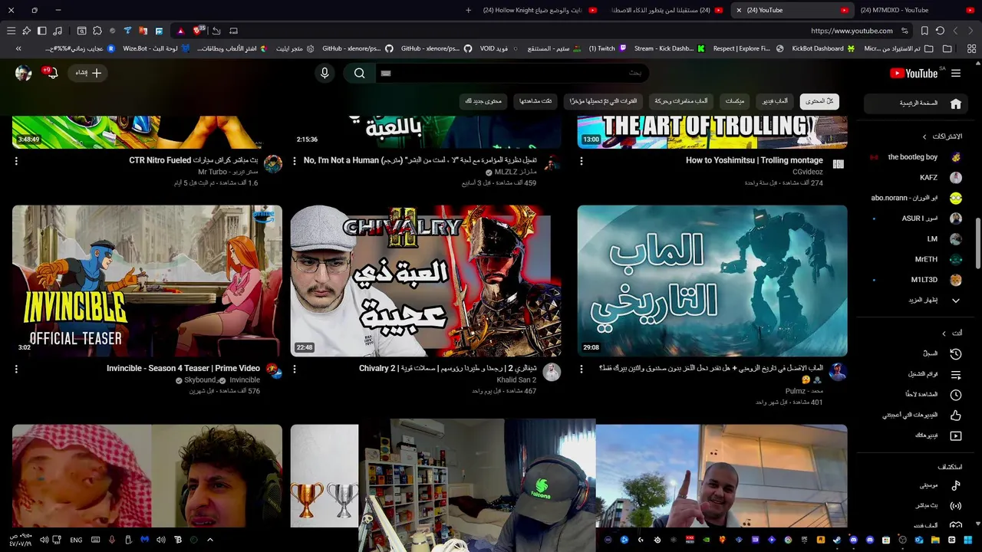Viewport: 982px width, 552px height.
Task: Show hidden system tray icons chevron
Action: 209,540
